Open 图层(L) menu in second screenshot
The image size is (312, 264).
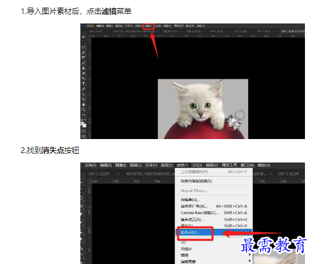(135, 165)
